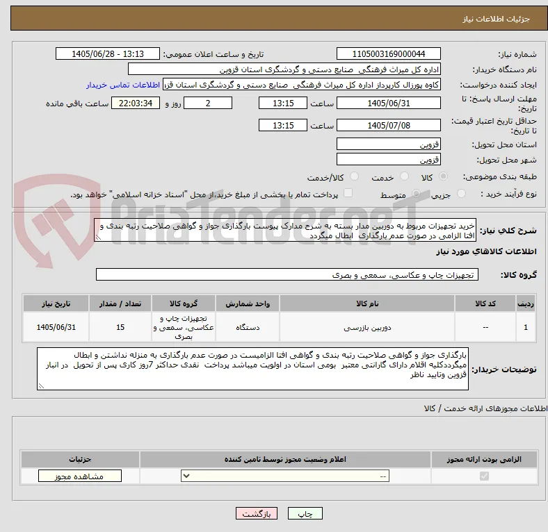Select the کالا/خدمت radio button

click(355, 176)
